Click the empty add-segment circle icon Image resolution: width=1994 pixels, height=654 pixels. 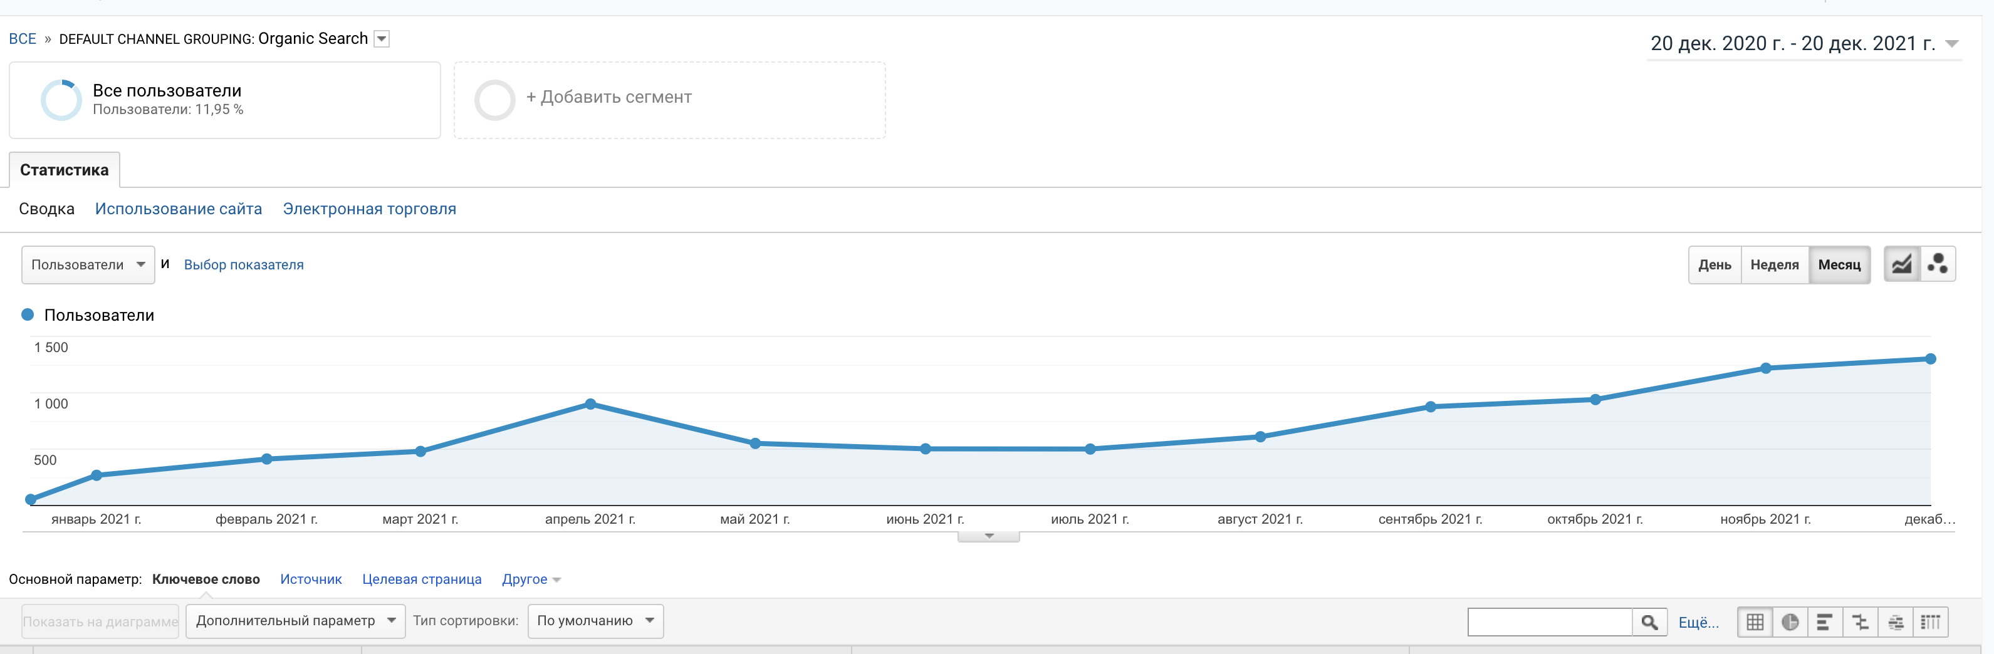pos(494,100)
